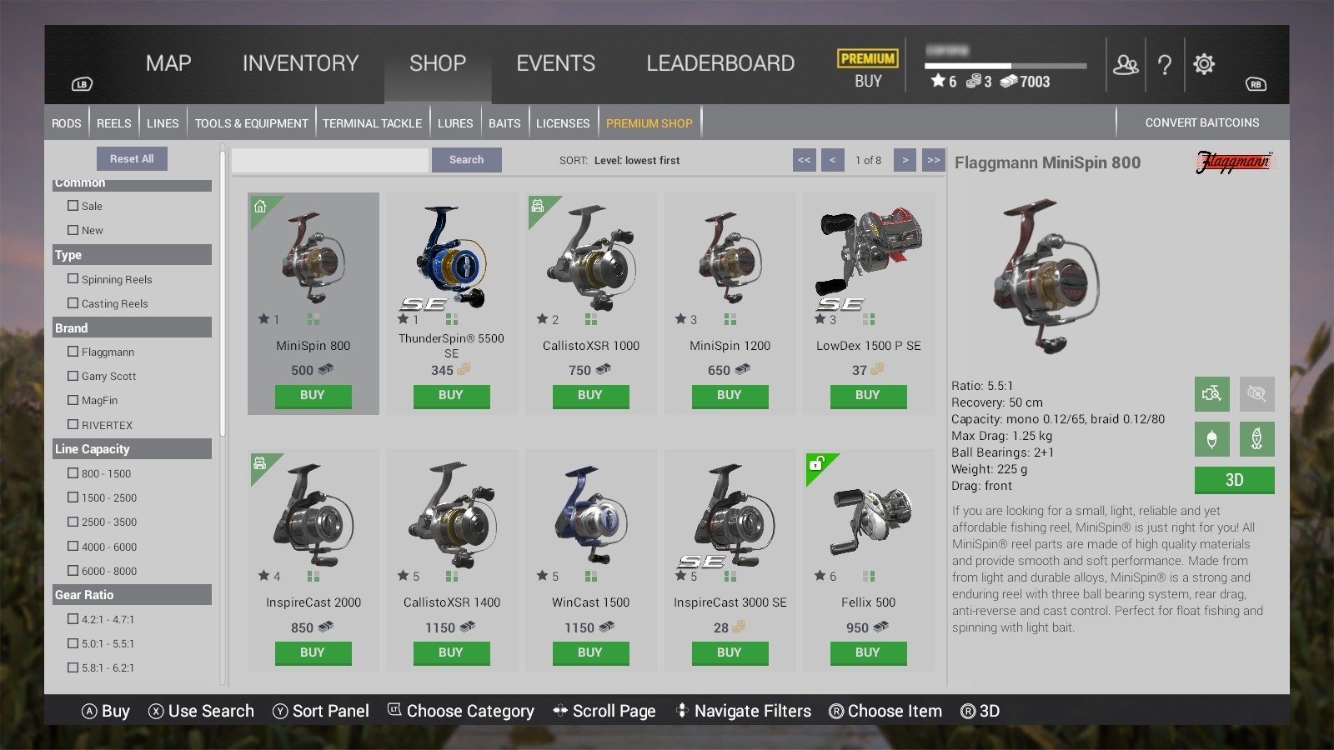
Task: Click the float fishing icon
Action: click(1211, 439)
